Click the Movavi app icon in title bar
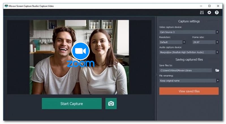Image resolution: width=226 pixels, height=124 pixels. click(6, 6)
